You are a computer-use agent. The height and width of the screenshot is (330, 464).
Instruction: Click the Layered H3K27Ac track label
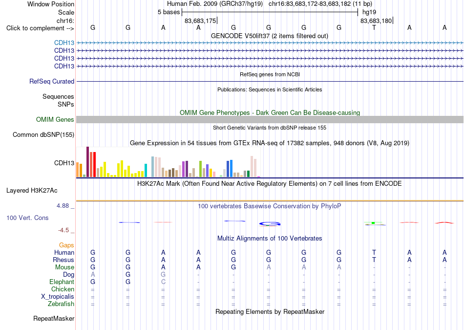pos(32,191)
